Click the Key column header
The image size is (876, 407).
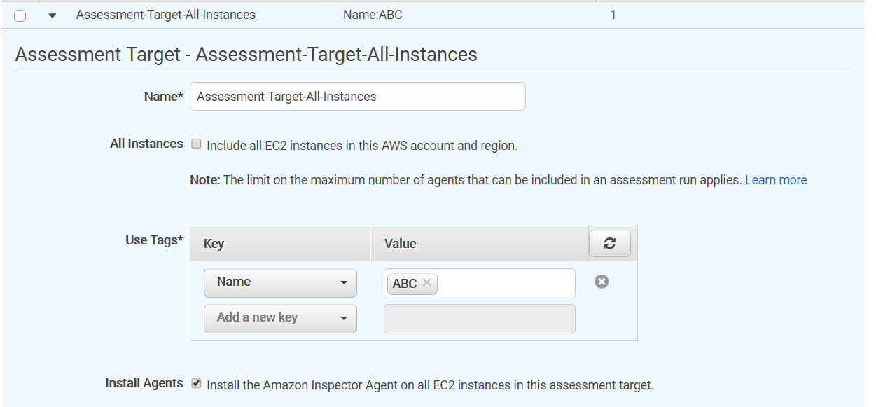coord(214,244)
